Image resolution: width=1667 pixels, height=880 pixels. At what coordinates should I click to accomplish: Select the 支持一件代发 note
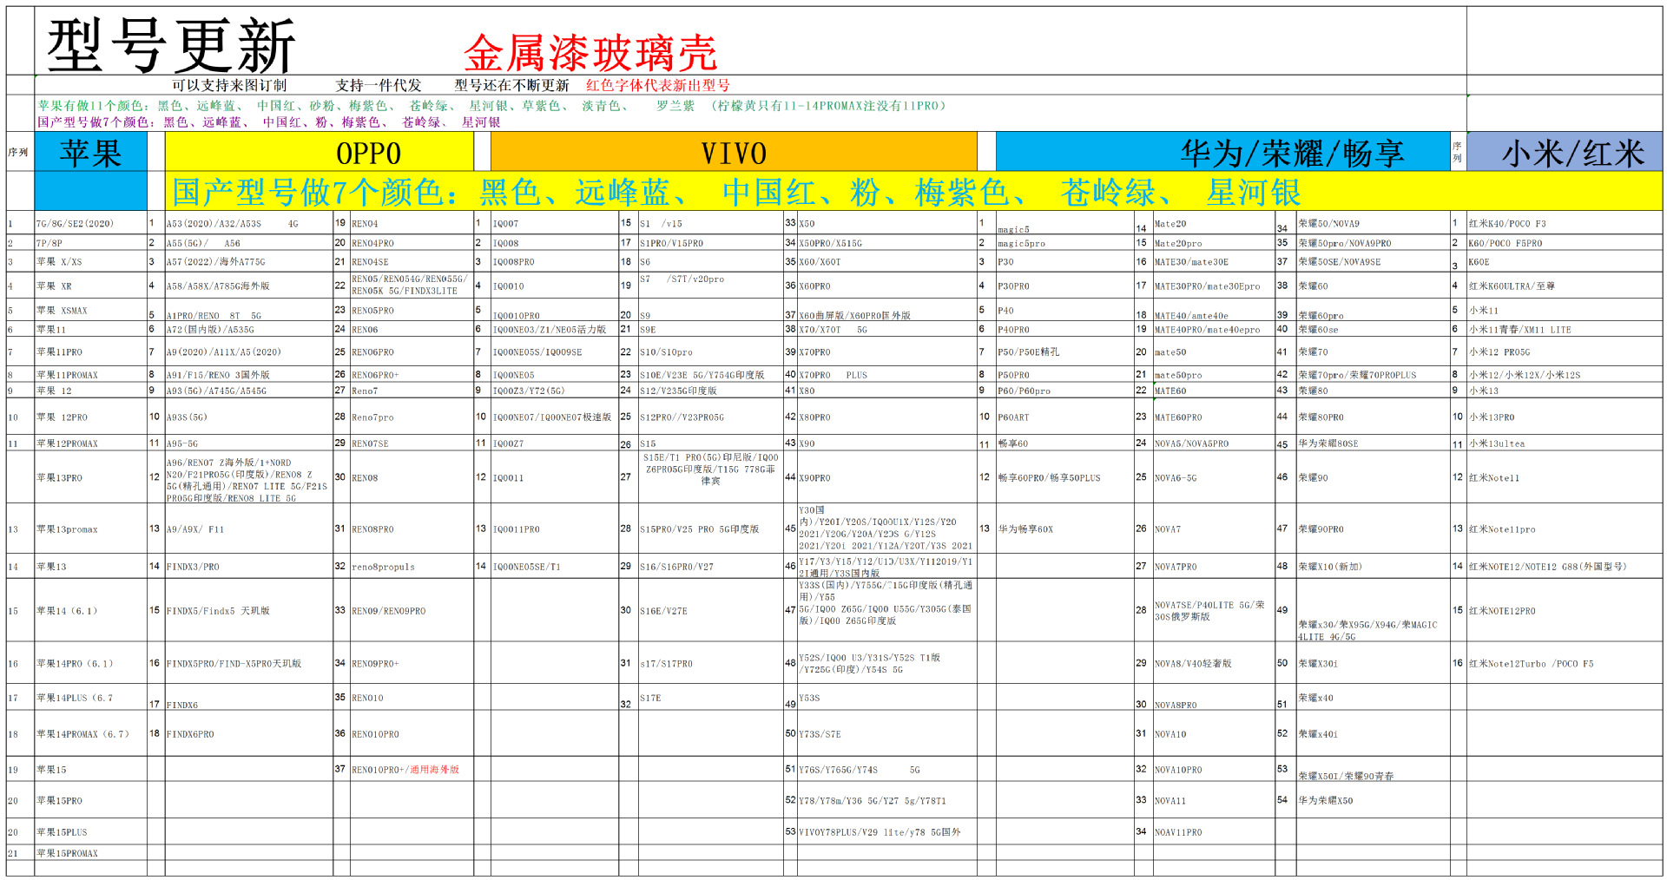pyautogui.click(x=379, y=85)
